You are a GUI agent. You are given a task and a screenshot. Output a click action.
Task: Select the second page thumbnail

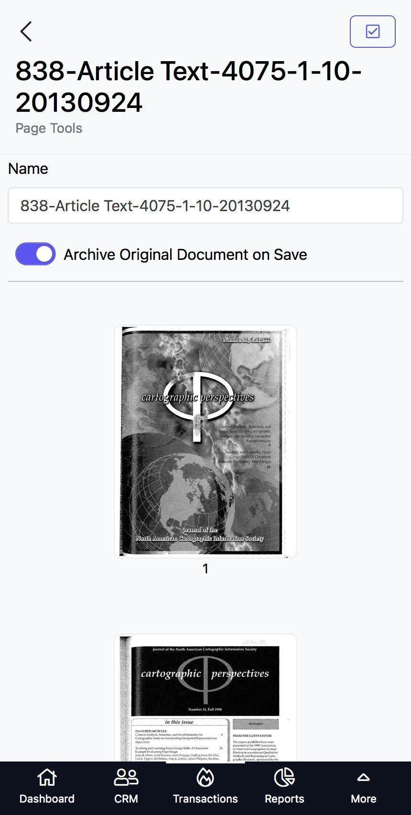205,698
